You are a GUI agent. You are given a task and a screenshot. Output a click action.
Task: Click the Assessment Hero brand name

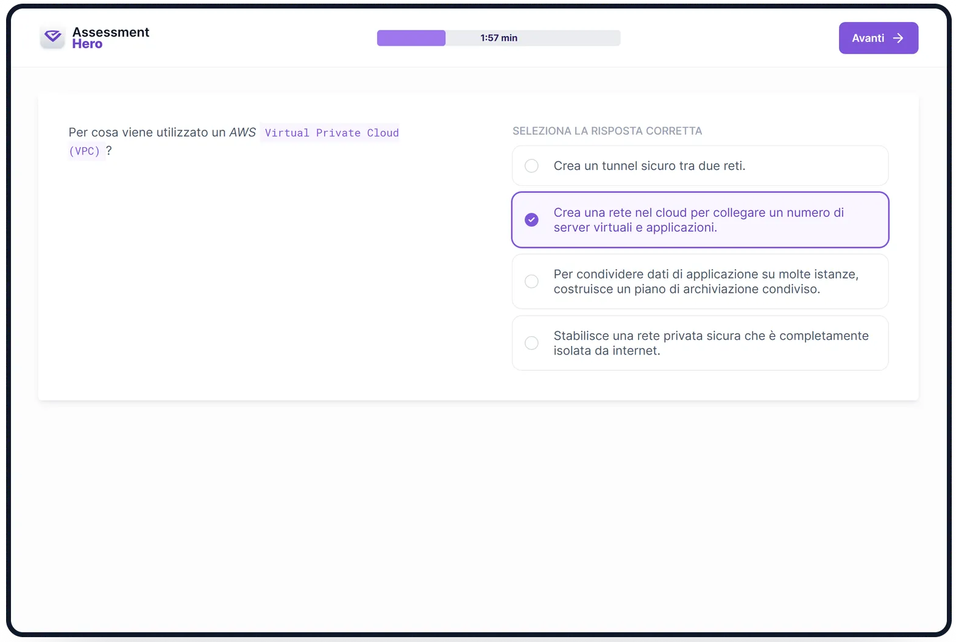[x=110, y=38]
